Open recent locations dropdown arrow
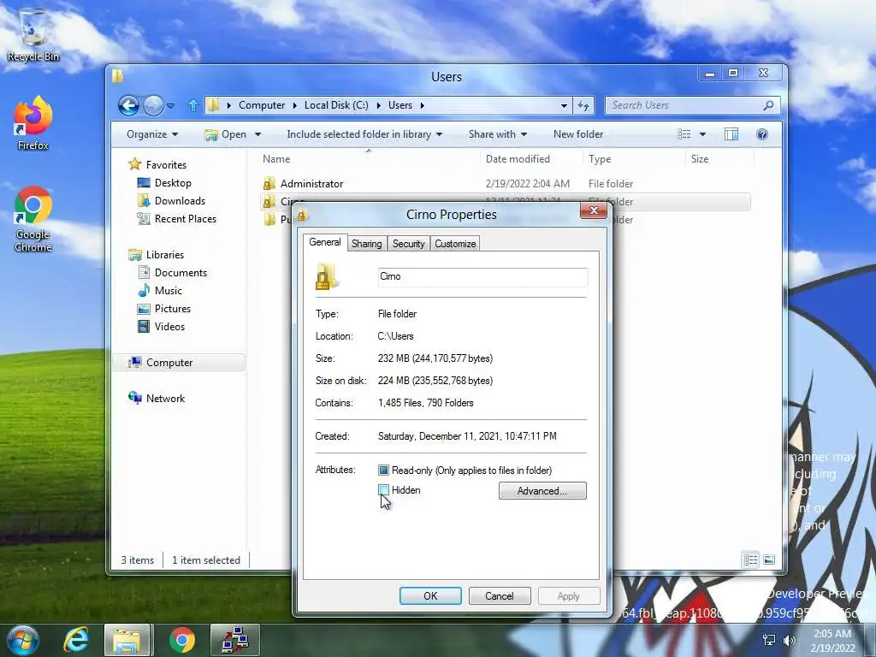876x657 pixels. (x=171, y=105)
